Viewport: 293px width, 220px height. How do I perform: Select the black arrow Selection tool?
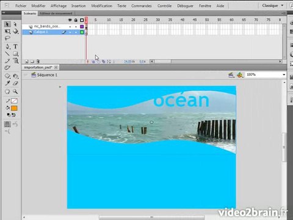click(7, 24)
